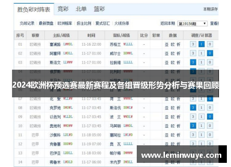Click away team 马其顿
The height and width of the screenshot is (167, 231).
click(x=115, y=126)
